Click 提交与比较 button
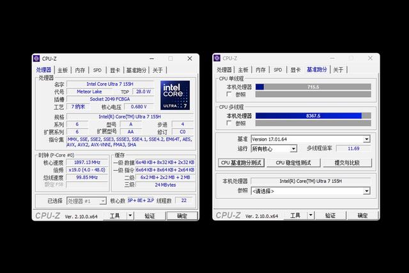The width and height of the screenshot is (409, 273). point(347,162)
